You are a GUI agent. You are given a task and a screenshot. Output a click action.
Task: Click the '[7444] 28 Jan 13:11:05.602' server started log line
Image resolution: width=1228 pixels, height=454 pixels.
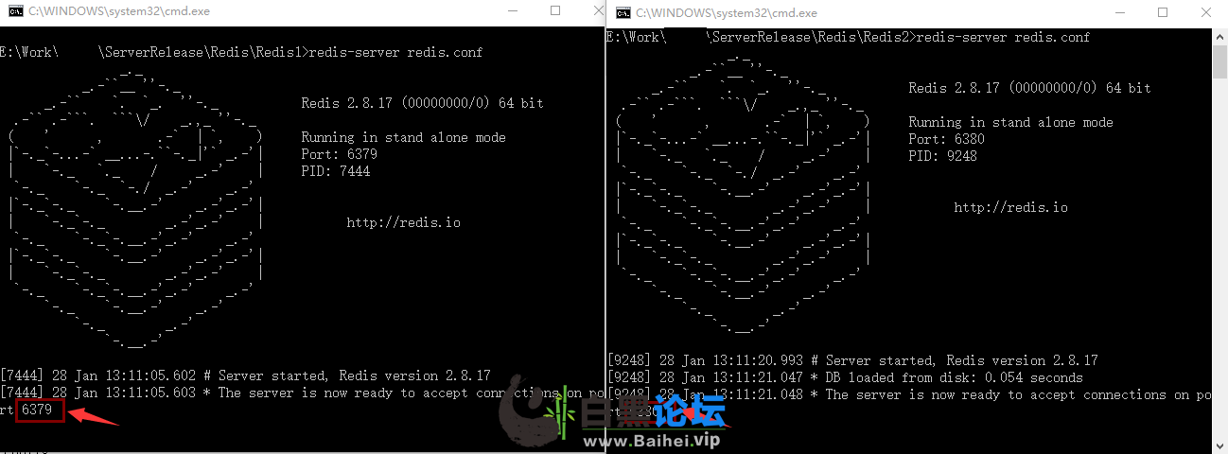click(x=246, y=375)
